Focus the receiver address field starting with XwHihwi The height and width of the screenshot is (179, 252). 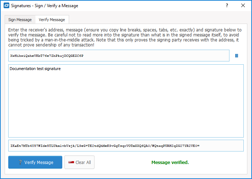[x=119, y=56]
